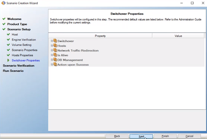The height and width of the screenshot is (139, 207).
Task: Close the Scenario Creation Wizard window
Action: point(203,3)
